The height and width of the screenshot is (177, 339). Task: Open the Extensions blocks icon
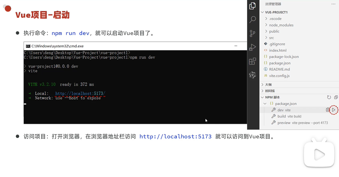(252, 61)
